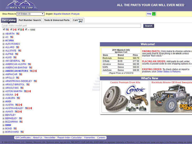Click the US flag next to ARMSTRONG-SIDDELEY
This screenshot has height=144, width=192.
(35, 81)
